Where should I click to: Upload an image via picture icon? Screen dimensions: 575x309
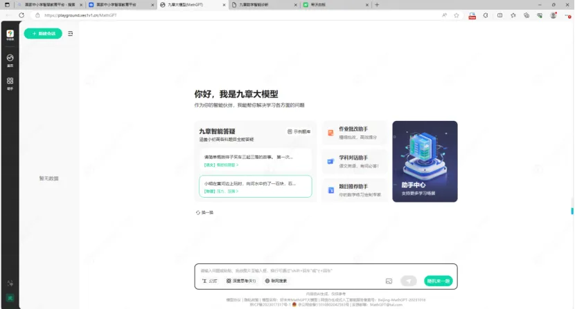[x=389, y=281]
